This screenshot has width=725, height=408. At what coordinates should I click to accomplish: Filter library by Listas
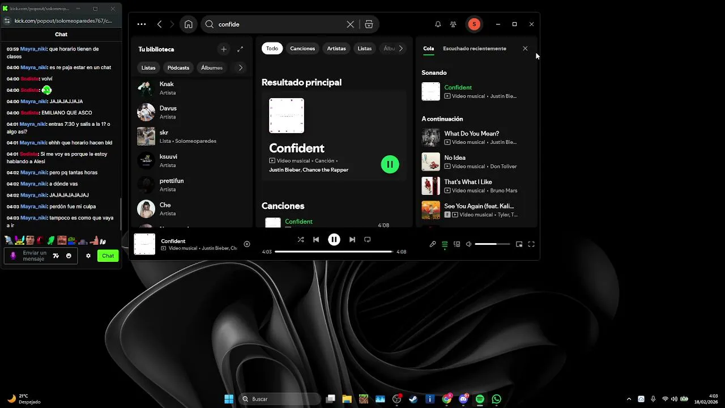148,67
